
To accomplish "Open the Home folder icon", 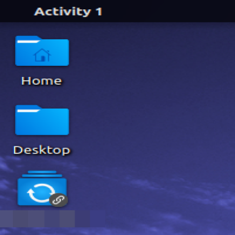I will (x=42, y=51).
